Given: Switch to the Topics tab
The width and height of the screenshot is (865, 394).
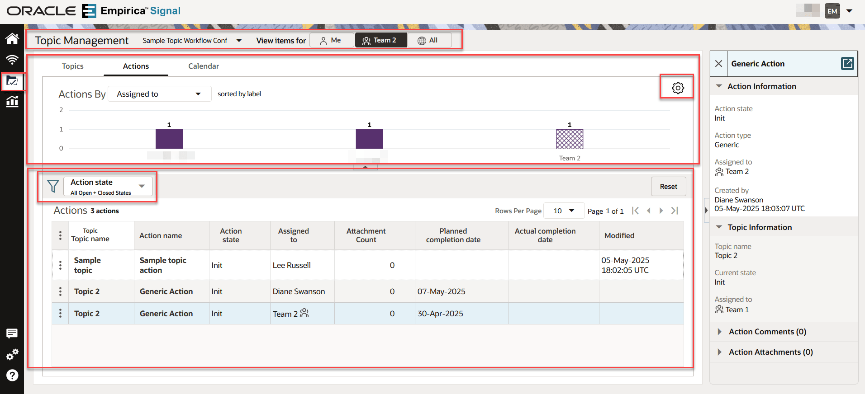Looking at the screenshot, I should click(x=72, y=66).
